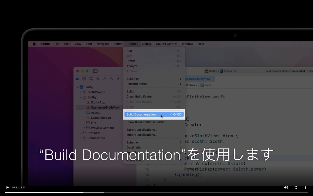Show the Test navigator diamond icon

tap(112, 79)
